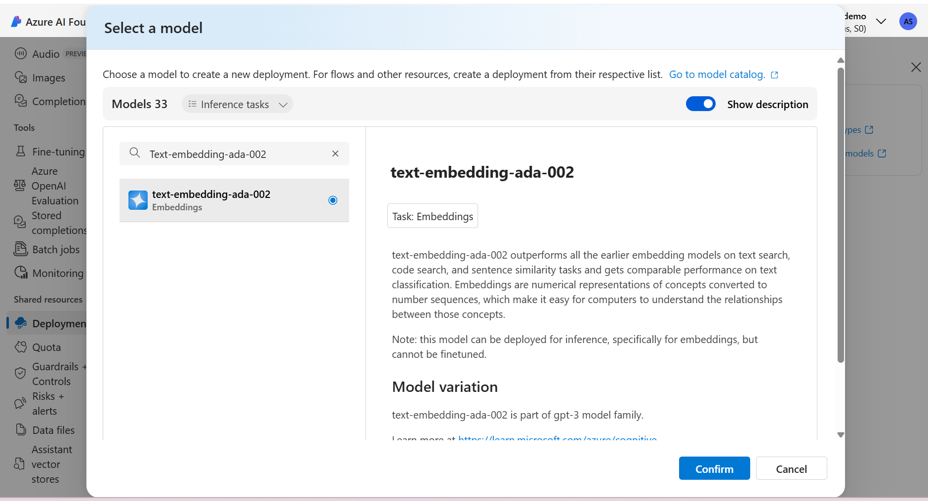Click the scrollbar up arrow

(841, 60)
